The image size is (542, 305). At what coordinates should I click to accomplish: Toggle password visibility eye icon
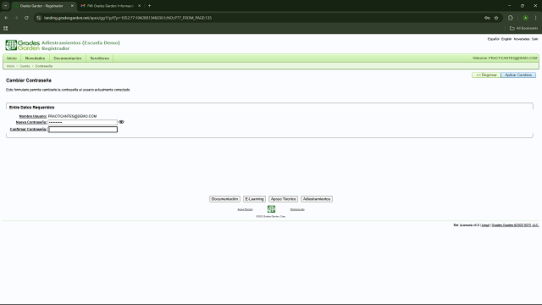(x=121, y=122)
